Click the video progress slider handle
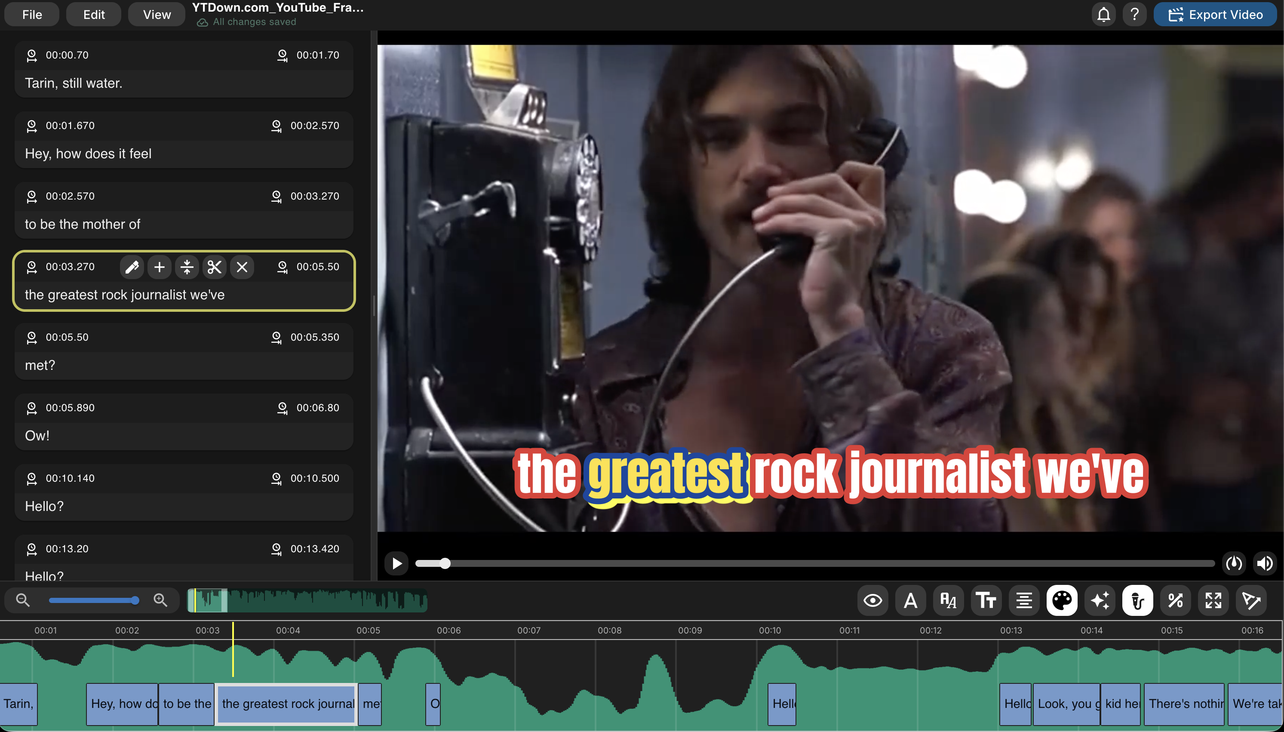The image size is (1284, 732). 445,563
